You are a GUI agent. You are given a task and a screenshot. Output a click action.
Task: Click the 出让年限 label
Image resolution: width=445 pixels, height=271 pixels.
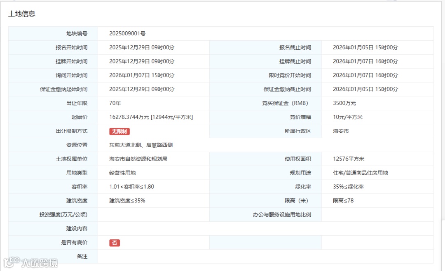(x=77, y=103)
